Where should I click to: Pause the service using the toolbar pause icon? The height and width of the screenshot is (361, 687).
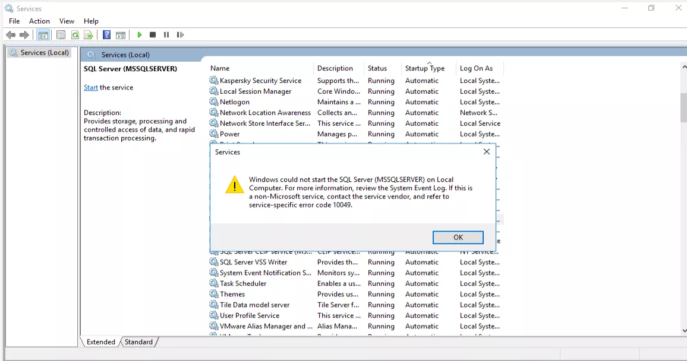(166, 35)
